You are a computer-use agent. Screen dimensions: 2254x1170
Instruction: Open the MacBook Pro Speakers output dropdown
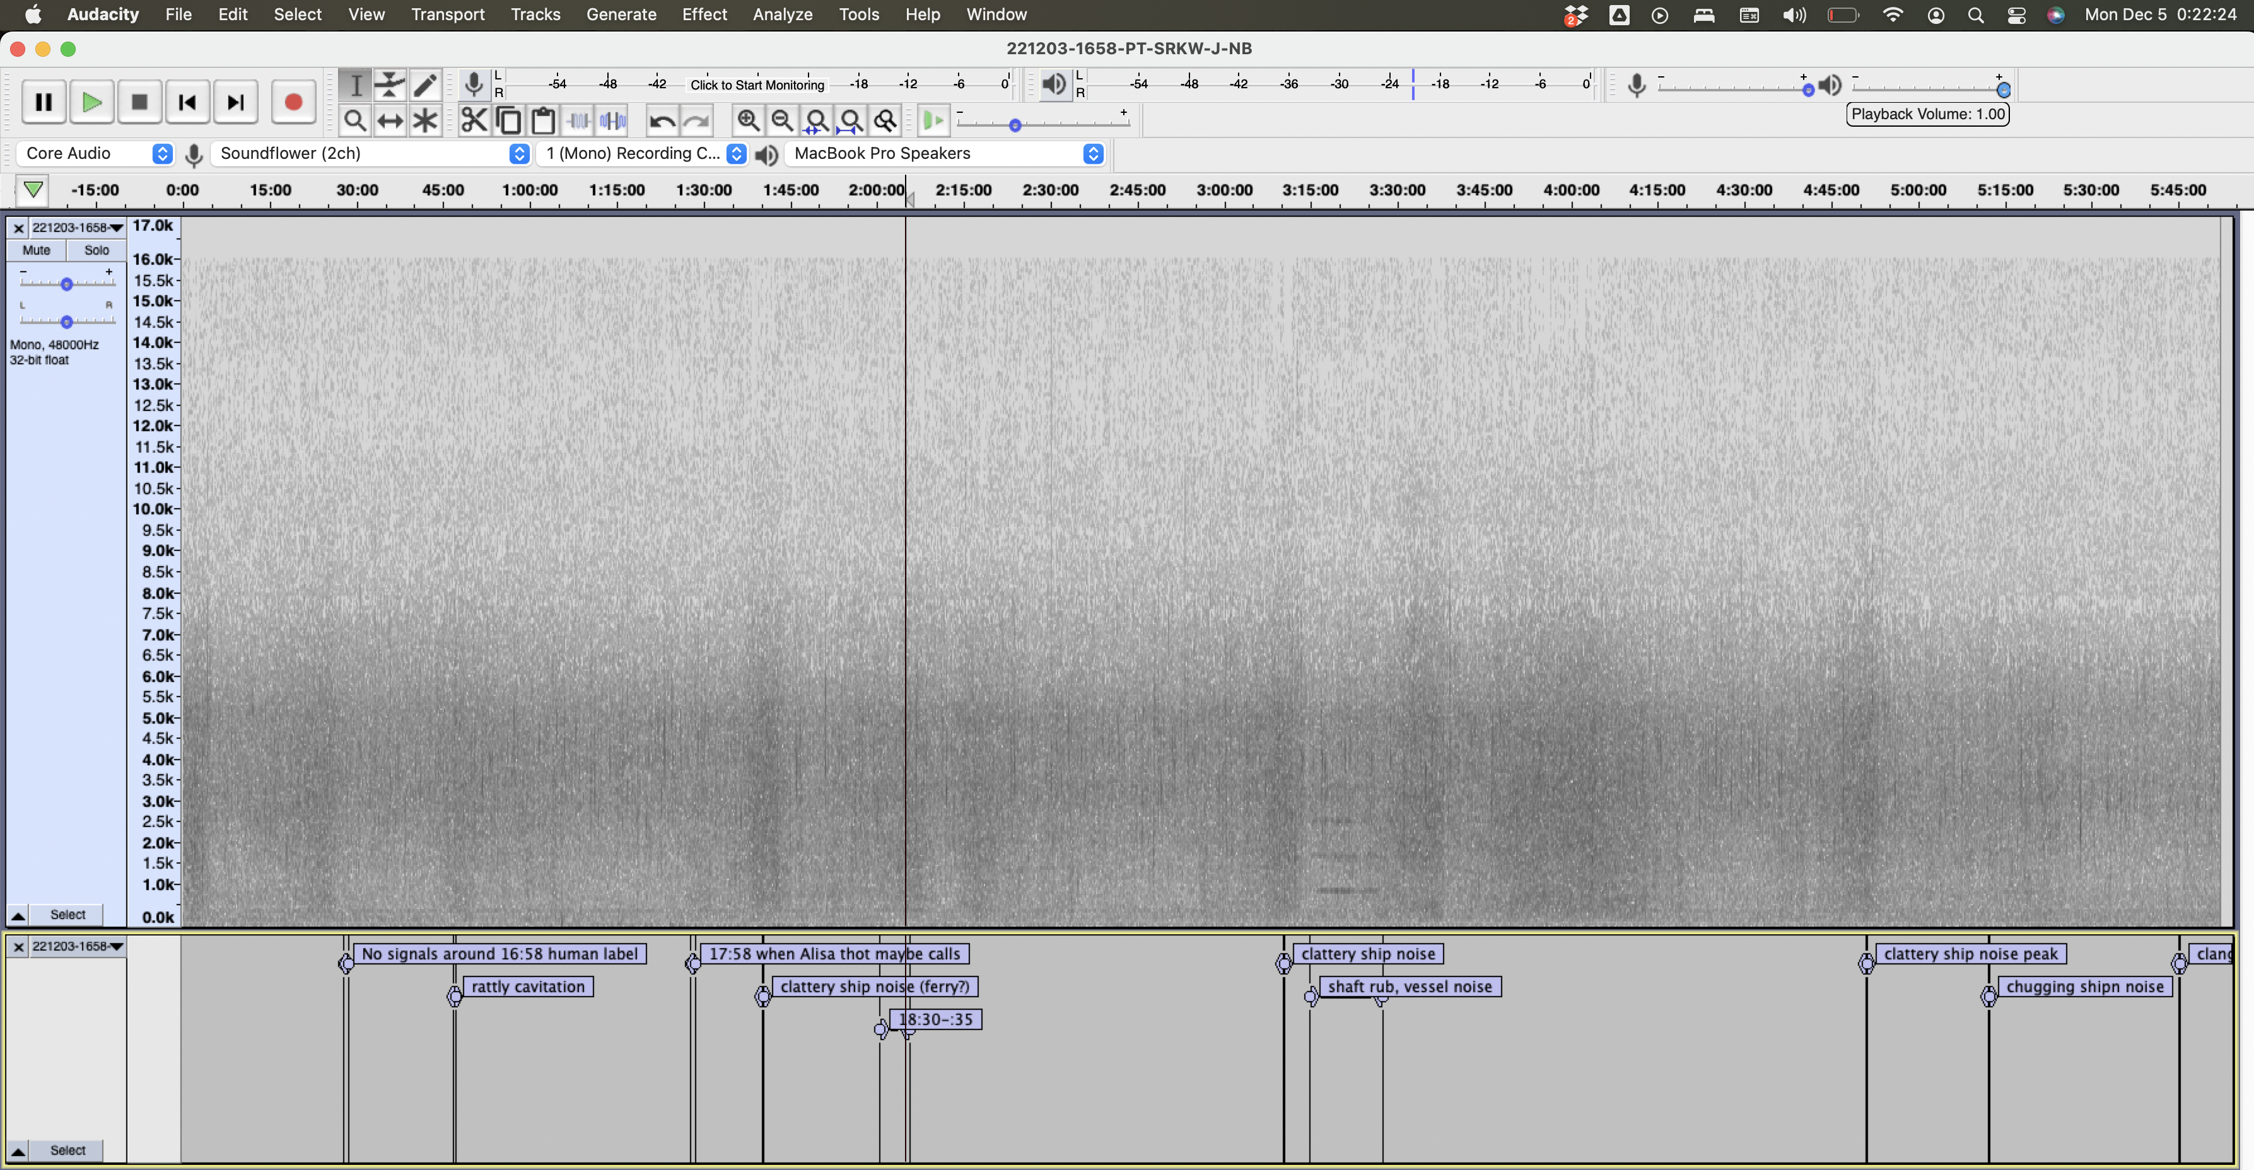tap(945, 153)
